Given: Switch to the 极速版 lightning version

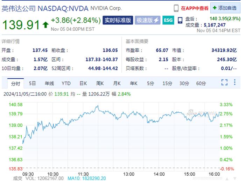Looking at the screenshot, I should (x=147, y=20).
